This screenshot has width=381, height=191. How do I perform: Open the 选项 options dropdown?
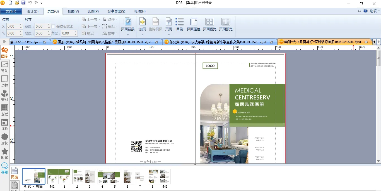pos(375,11)
